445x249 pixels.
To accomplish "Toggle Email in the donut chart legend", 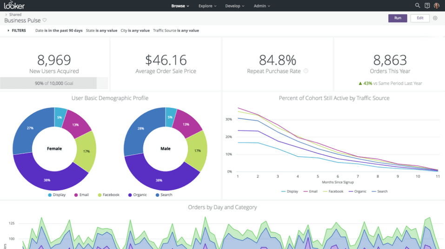I will coord(81,195).
